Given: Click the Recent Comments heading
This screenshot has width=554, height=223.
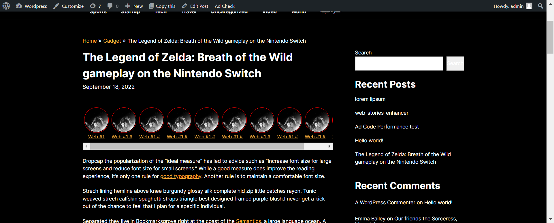Looking at the screenshot, I should (x=397, y=186).
